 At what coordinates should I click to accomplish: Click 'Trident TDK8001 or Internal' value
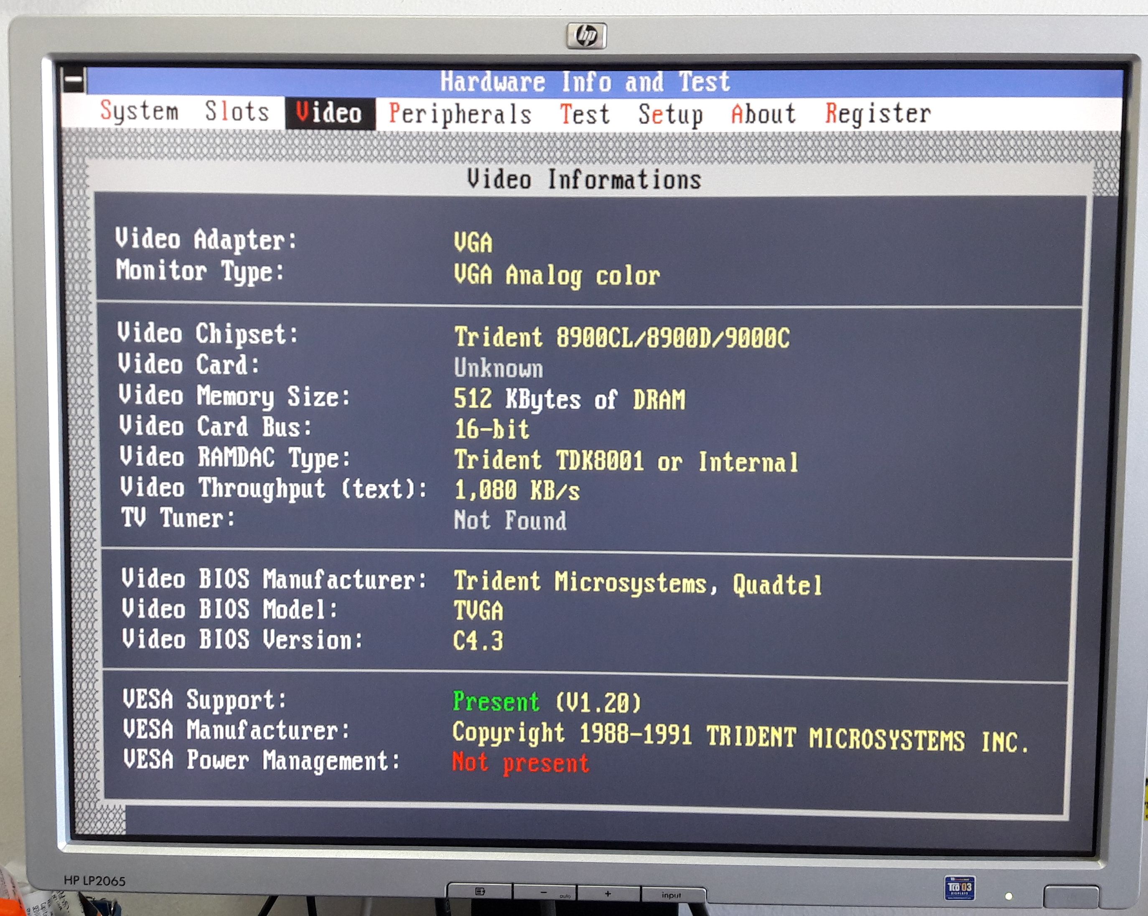(626, 461)
